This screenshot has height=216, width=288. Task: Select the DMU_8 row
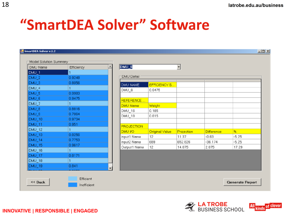tap(68, 109)
